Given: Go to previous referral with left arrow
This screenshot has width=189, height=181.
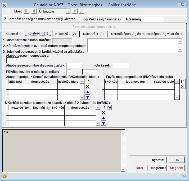Looking at the screenshot, I should coord(34,11).
